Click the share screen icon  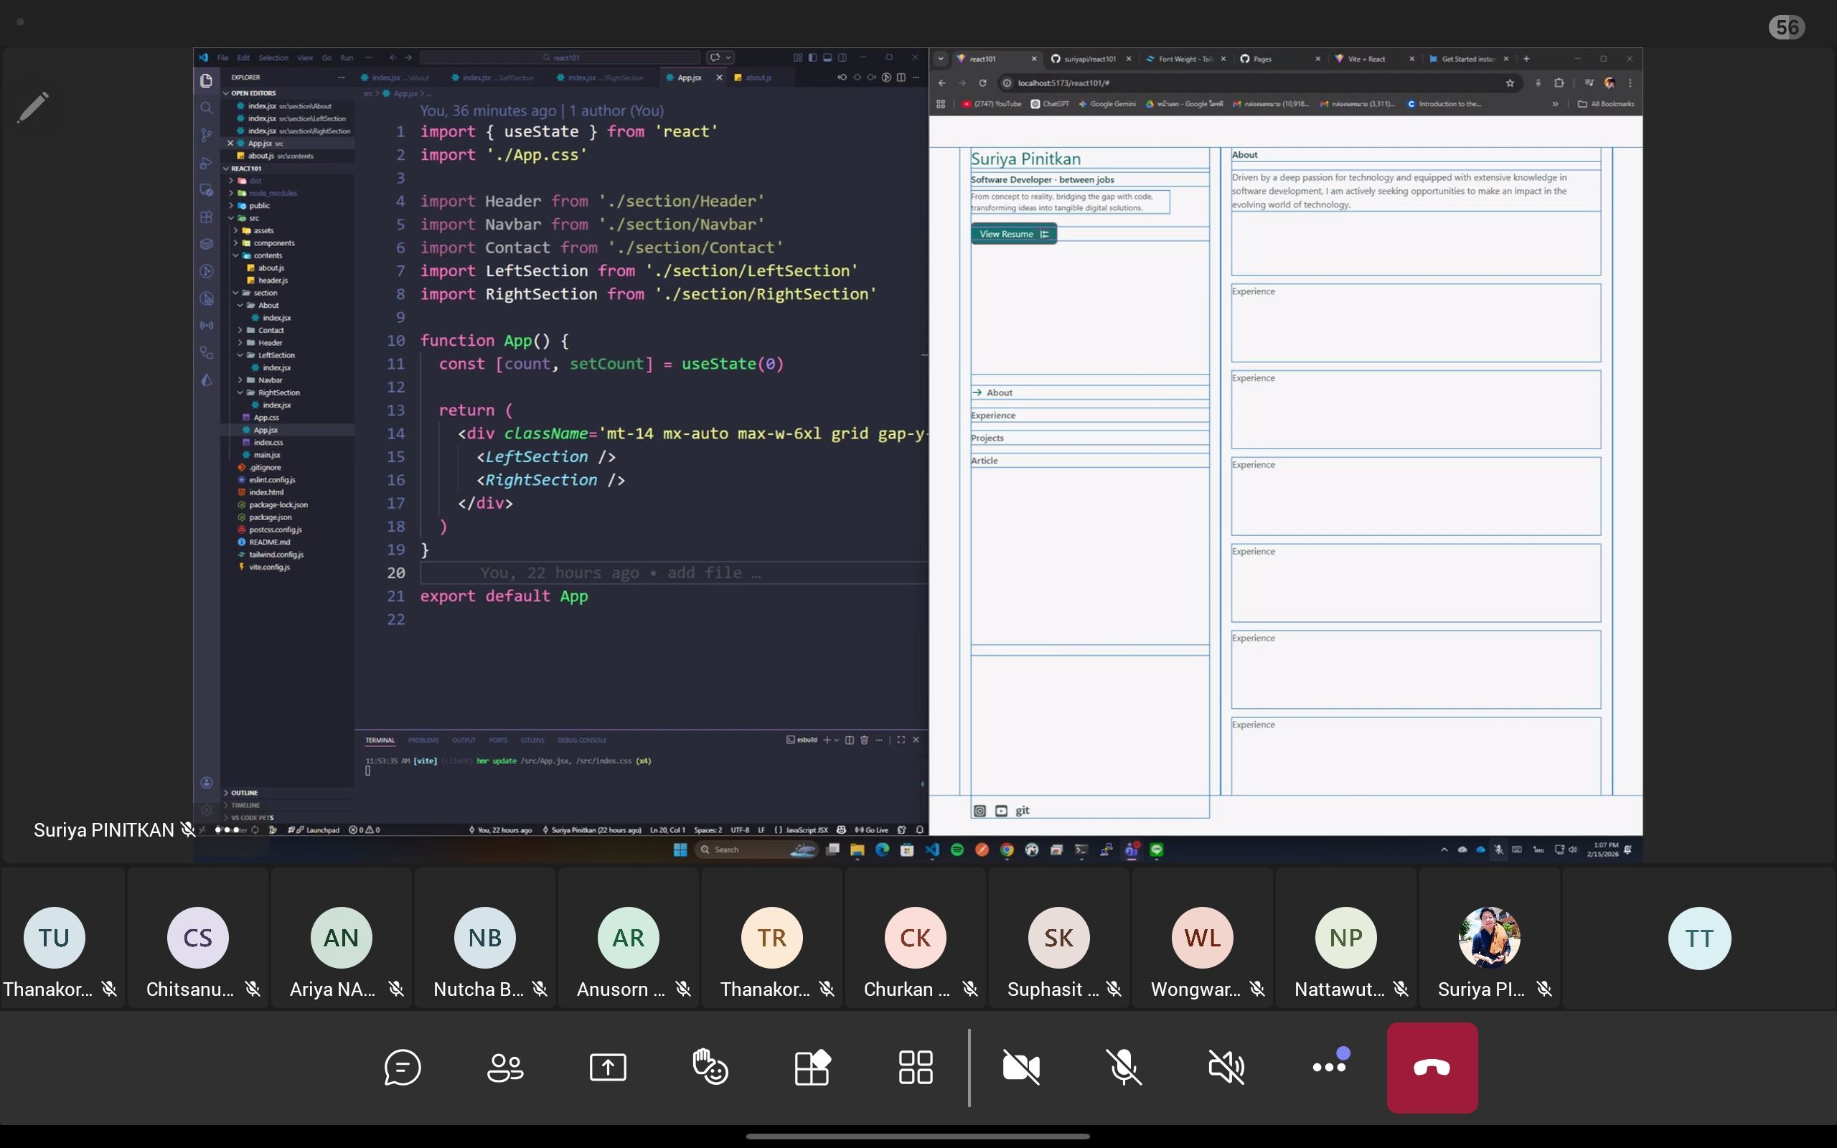607,1068
